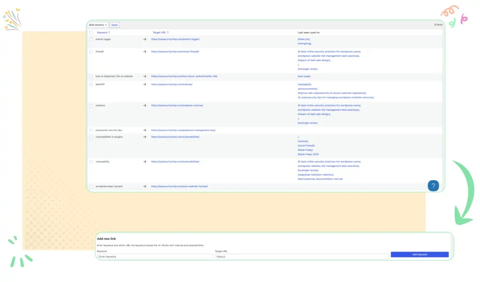Click the '9 items' count text
Image resolution: width=480 pixels, height=282 pixels.
[438, 25]
